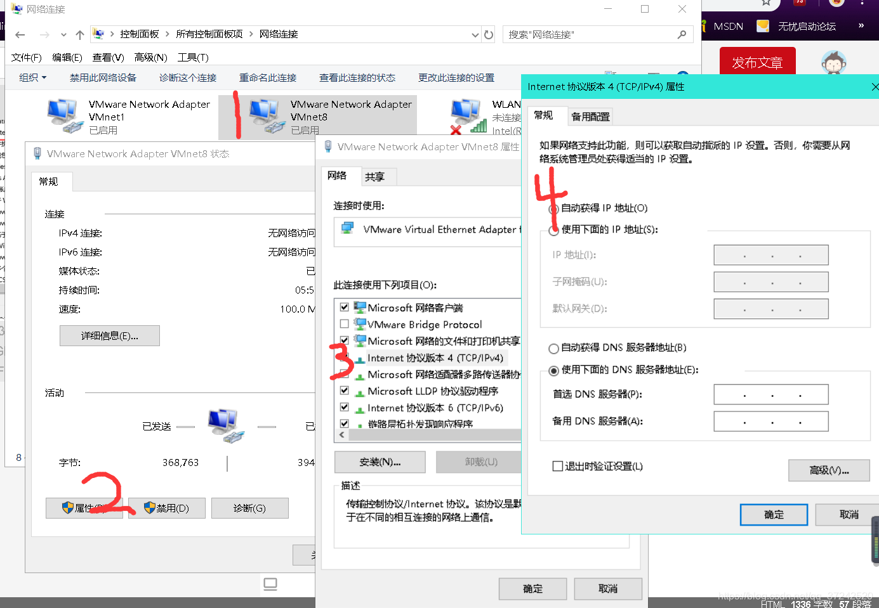Screen dimensions: 879x608
Task: Click the network activity computer icon in the status dialog
Action: pyautogui.click(x=227, y=425)
